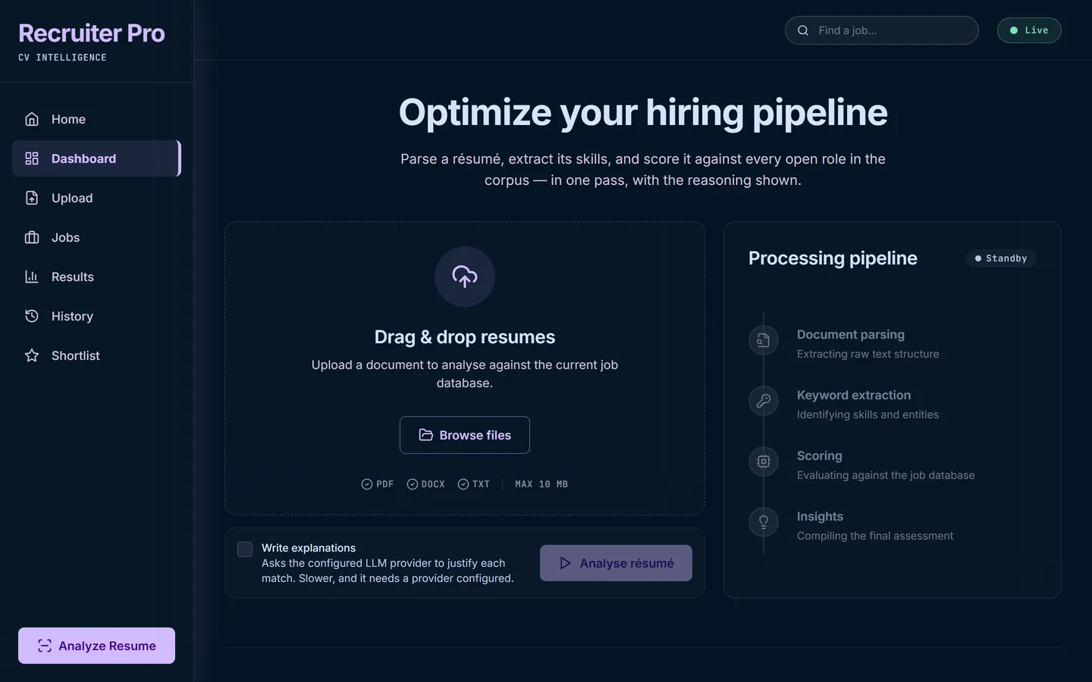The width and height of the screenshot is (1092, 682).
Task: Open the Home sidebar item
Action: pos(96,119)
